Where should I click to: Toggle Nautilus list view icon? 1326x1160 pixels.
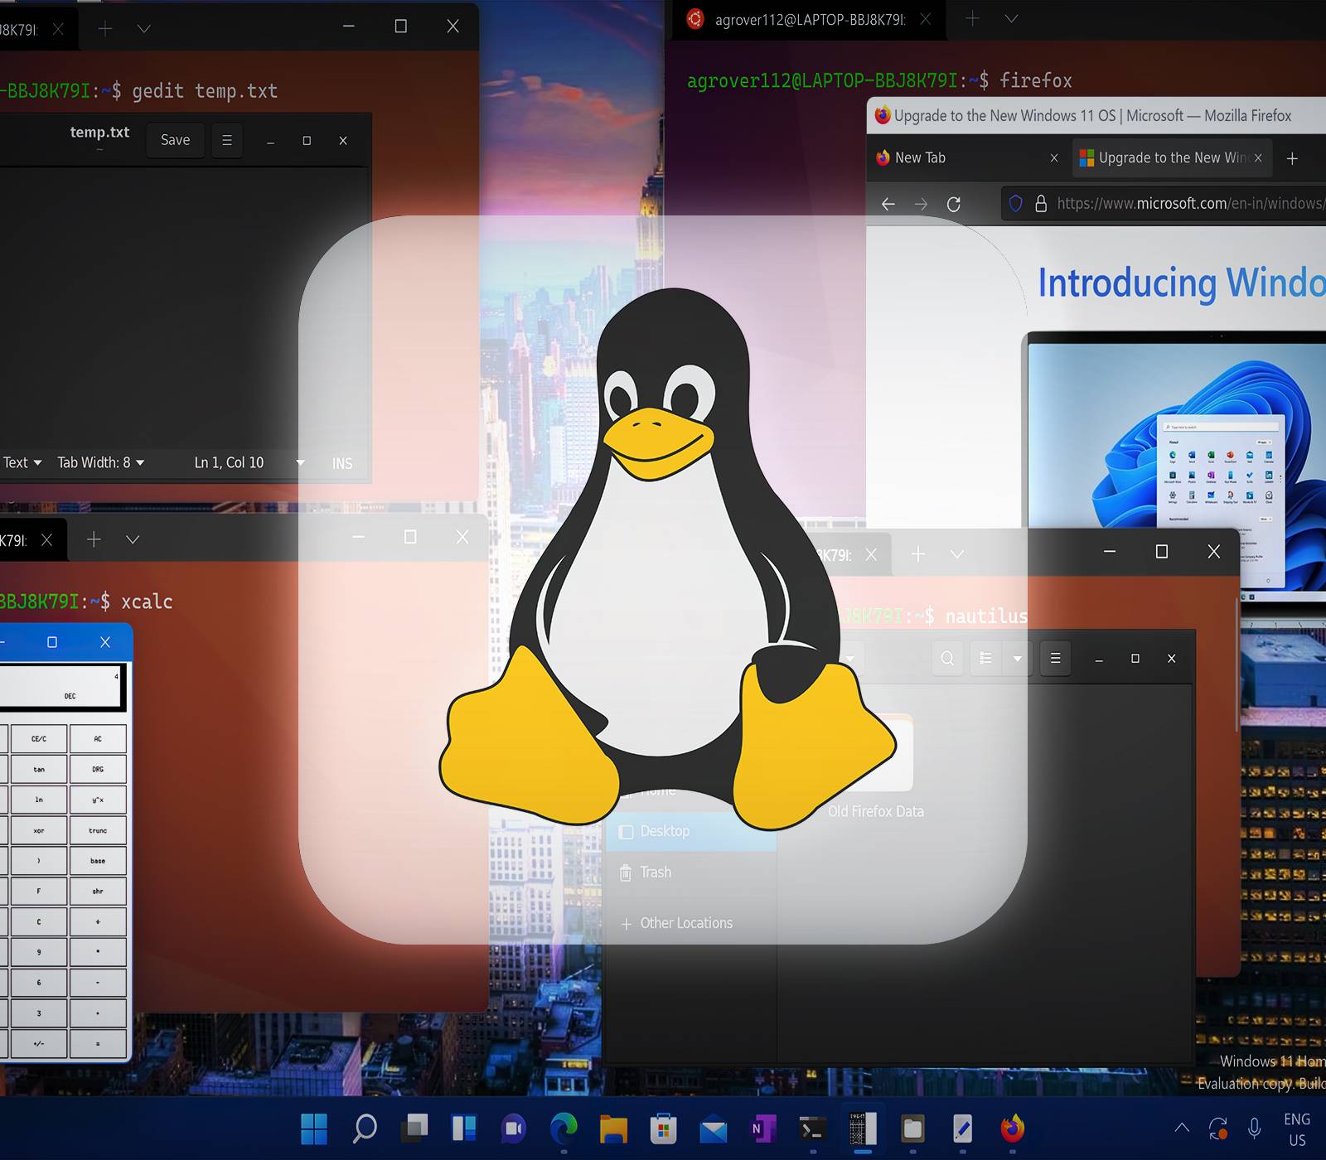(985, 659)
